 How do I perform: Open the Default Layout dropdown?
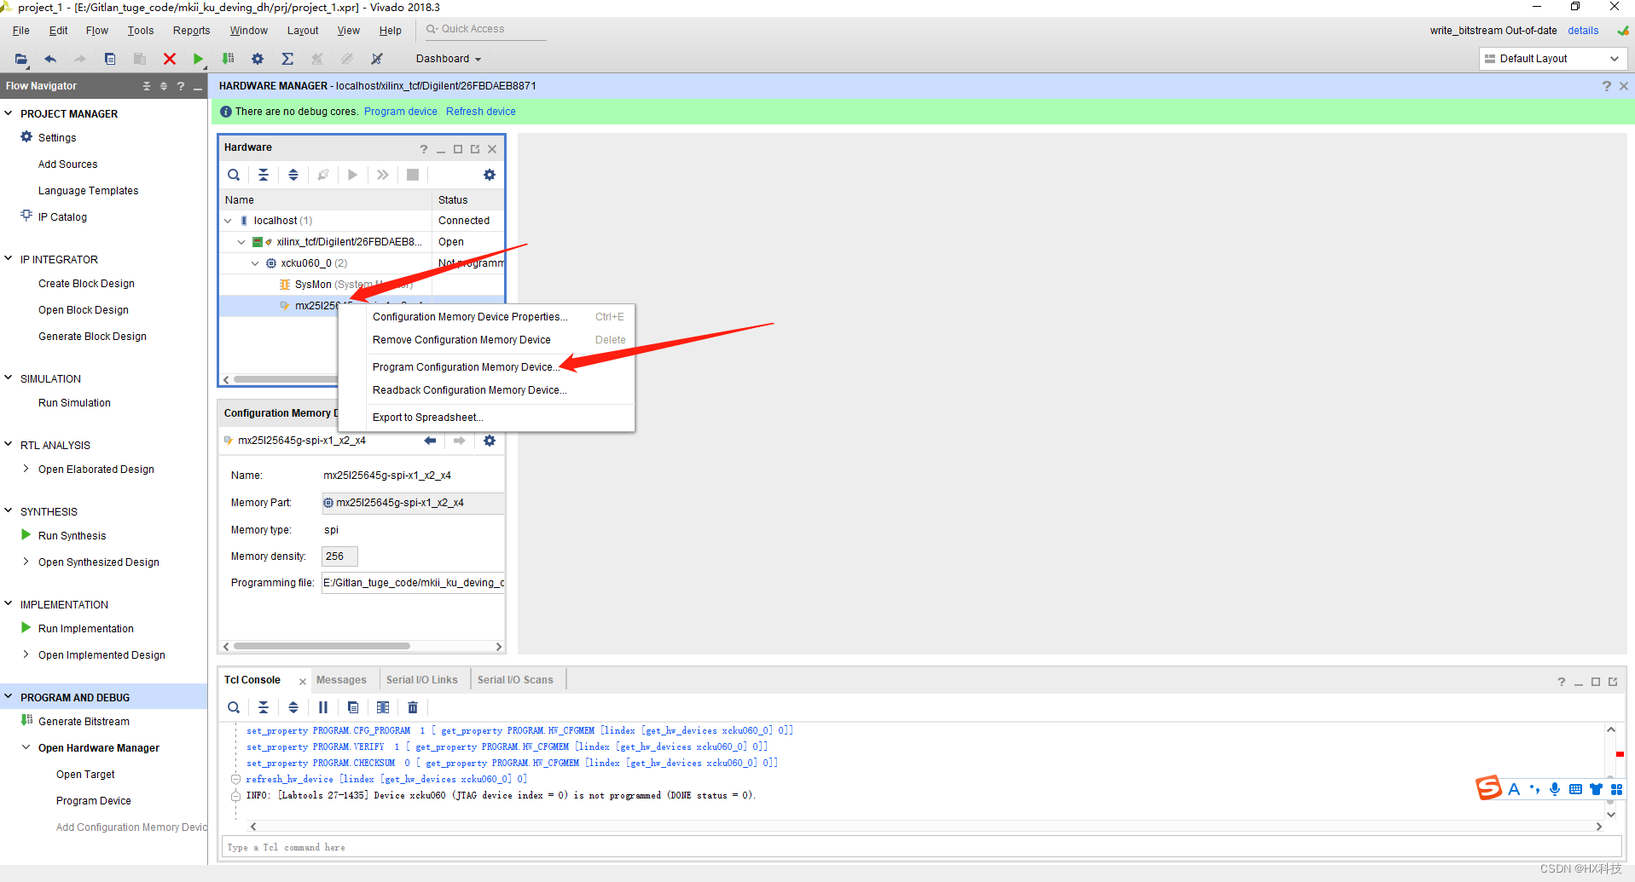tap(1551, 59)
